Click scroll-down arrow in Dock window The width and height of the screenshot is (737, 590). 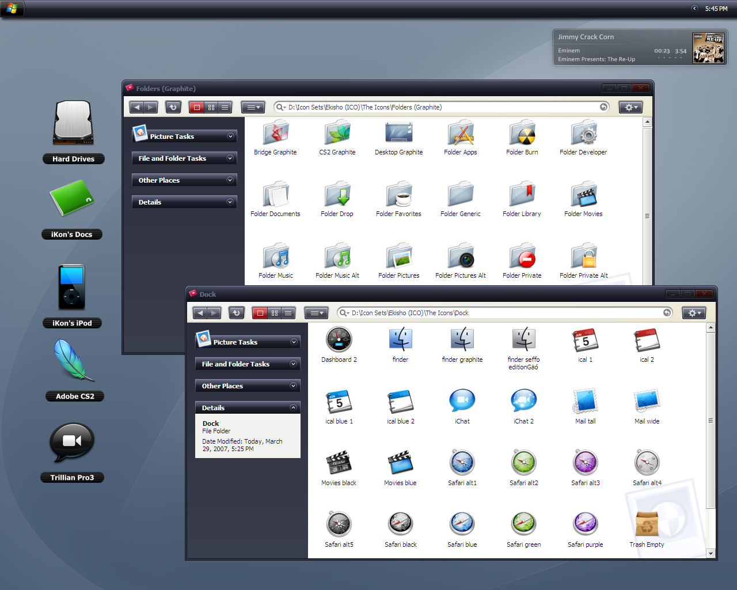coord(711,554)
